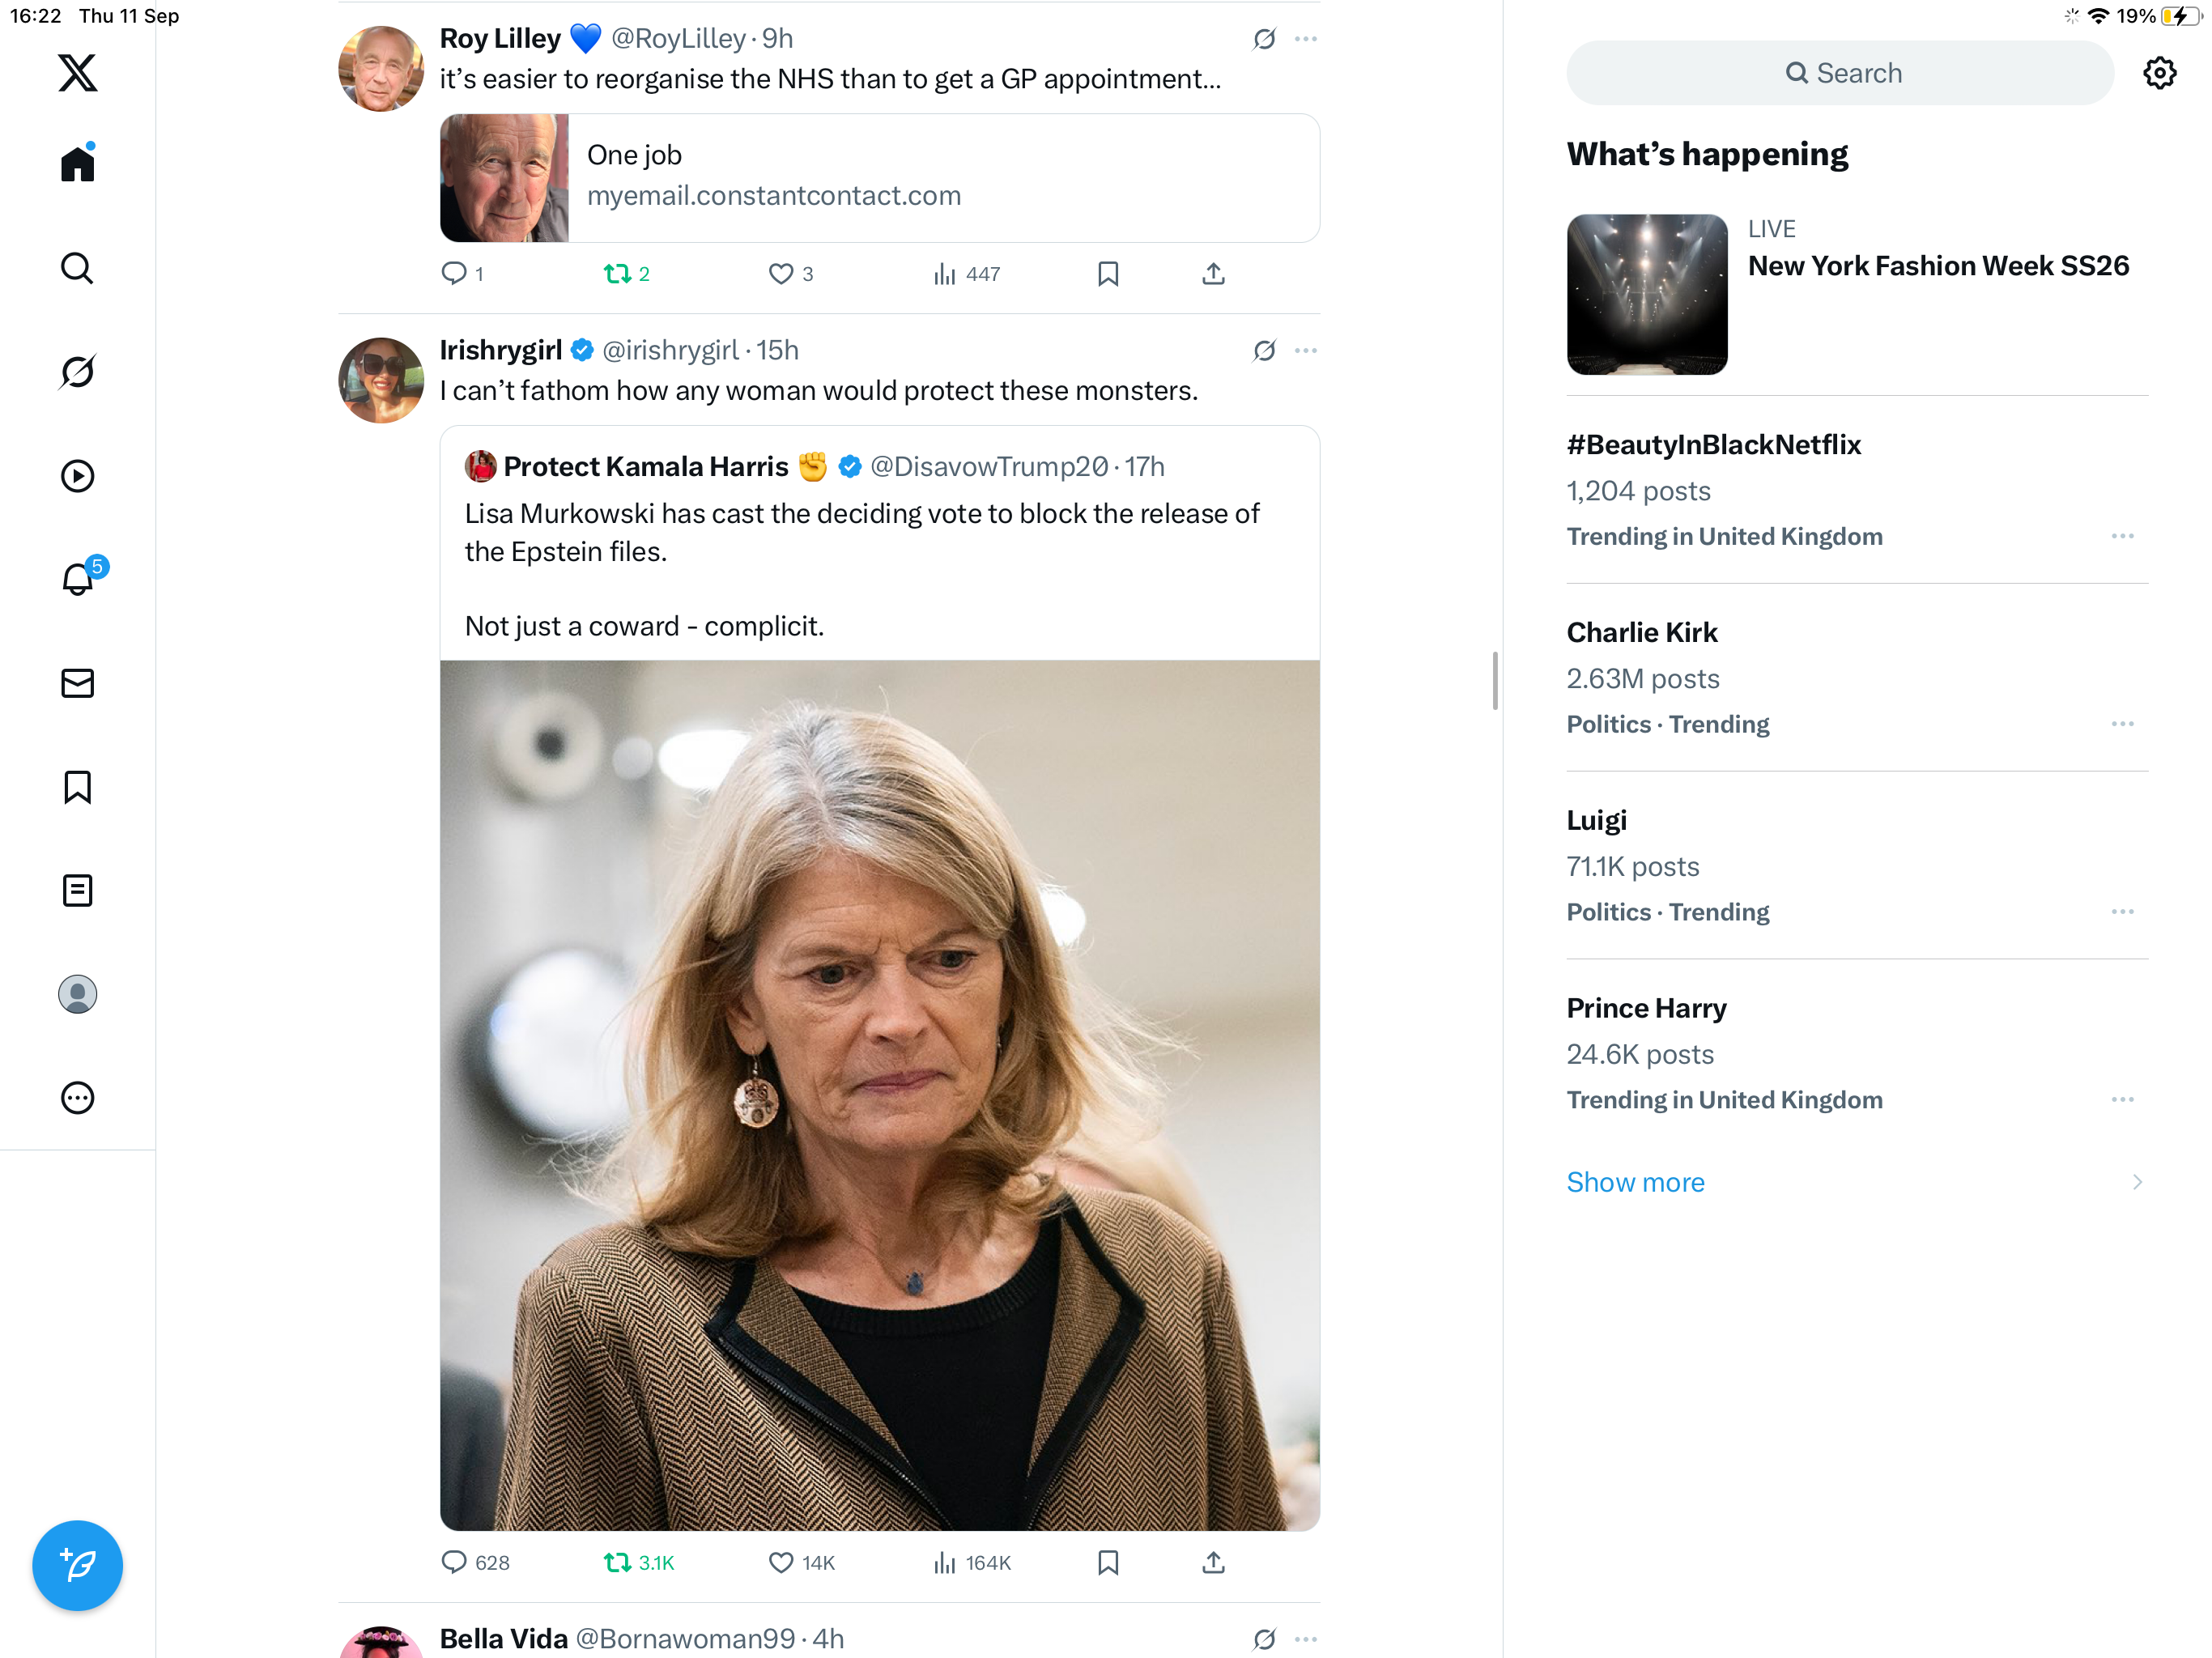Open the #BeautyInBlackNetflix trend

click(1713, 445)
